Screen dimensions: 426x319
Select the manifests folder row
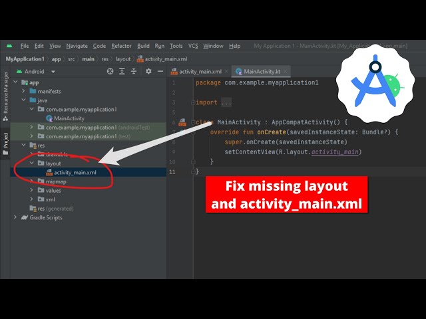point(88,91)
